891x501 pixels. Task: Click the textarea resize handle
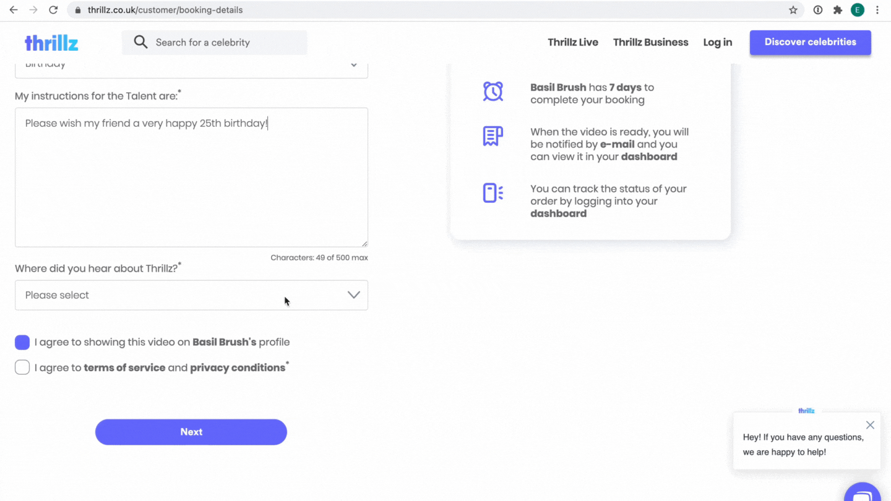click(364, 244)
